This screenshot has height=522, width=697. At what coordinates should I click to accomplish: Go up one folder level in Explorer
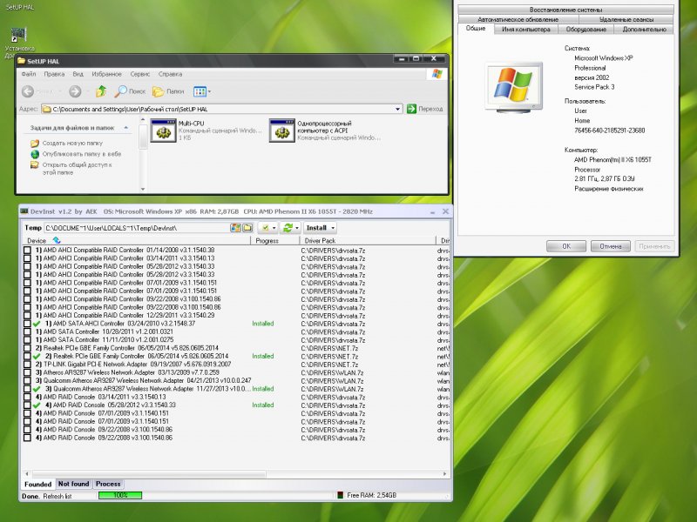coord(101,91)
